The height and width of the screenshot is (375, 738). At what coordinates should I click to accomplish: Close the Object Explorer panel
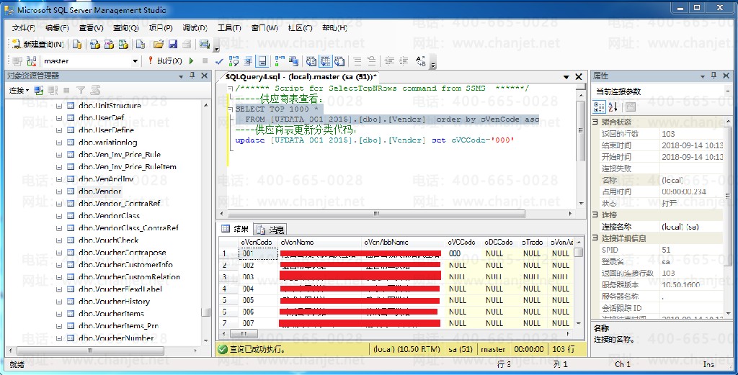tap(204, 76)
